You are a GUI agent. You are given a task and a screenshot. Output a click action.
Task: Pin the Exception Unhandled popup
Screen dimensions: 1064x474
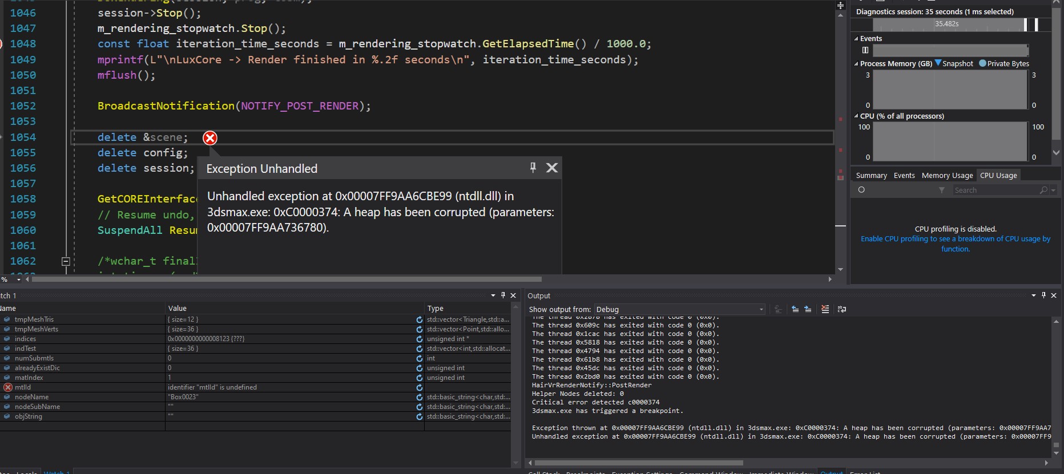[x=533, y=168]
